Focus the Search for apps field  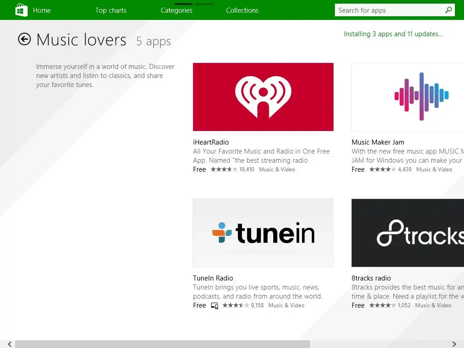[395, 10]
